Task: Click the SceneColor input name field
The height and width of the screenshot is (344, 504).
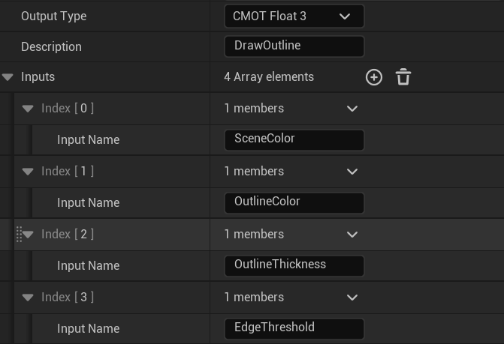Action: click(294, 139)
